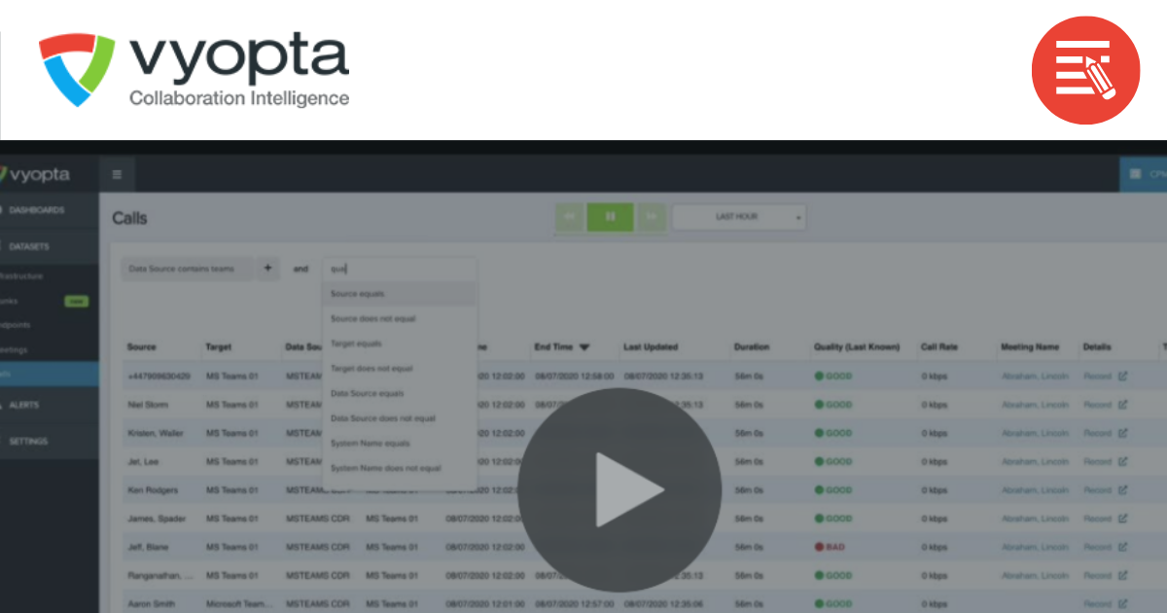Open Record link in the Jeff, Blane row
1167x613 pixels.
pos(1097,547)
